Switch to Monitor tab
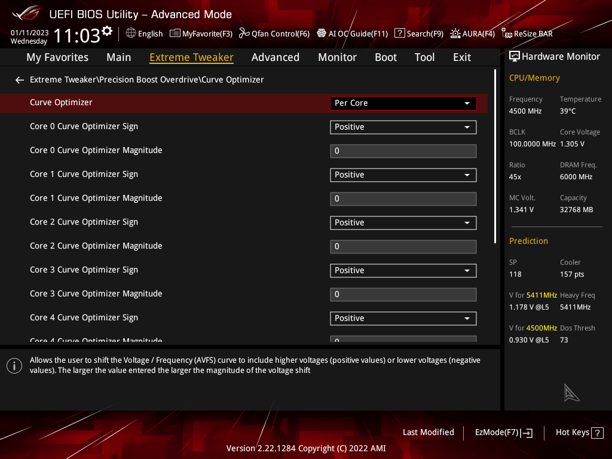The image size is (612, 459). pyautogui.click(x=337, y=57)
